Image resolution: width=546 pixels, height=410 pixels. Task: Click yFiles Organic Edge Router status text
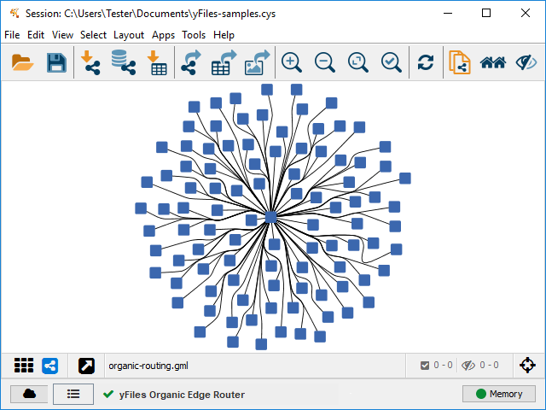click(182, 395)
